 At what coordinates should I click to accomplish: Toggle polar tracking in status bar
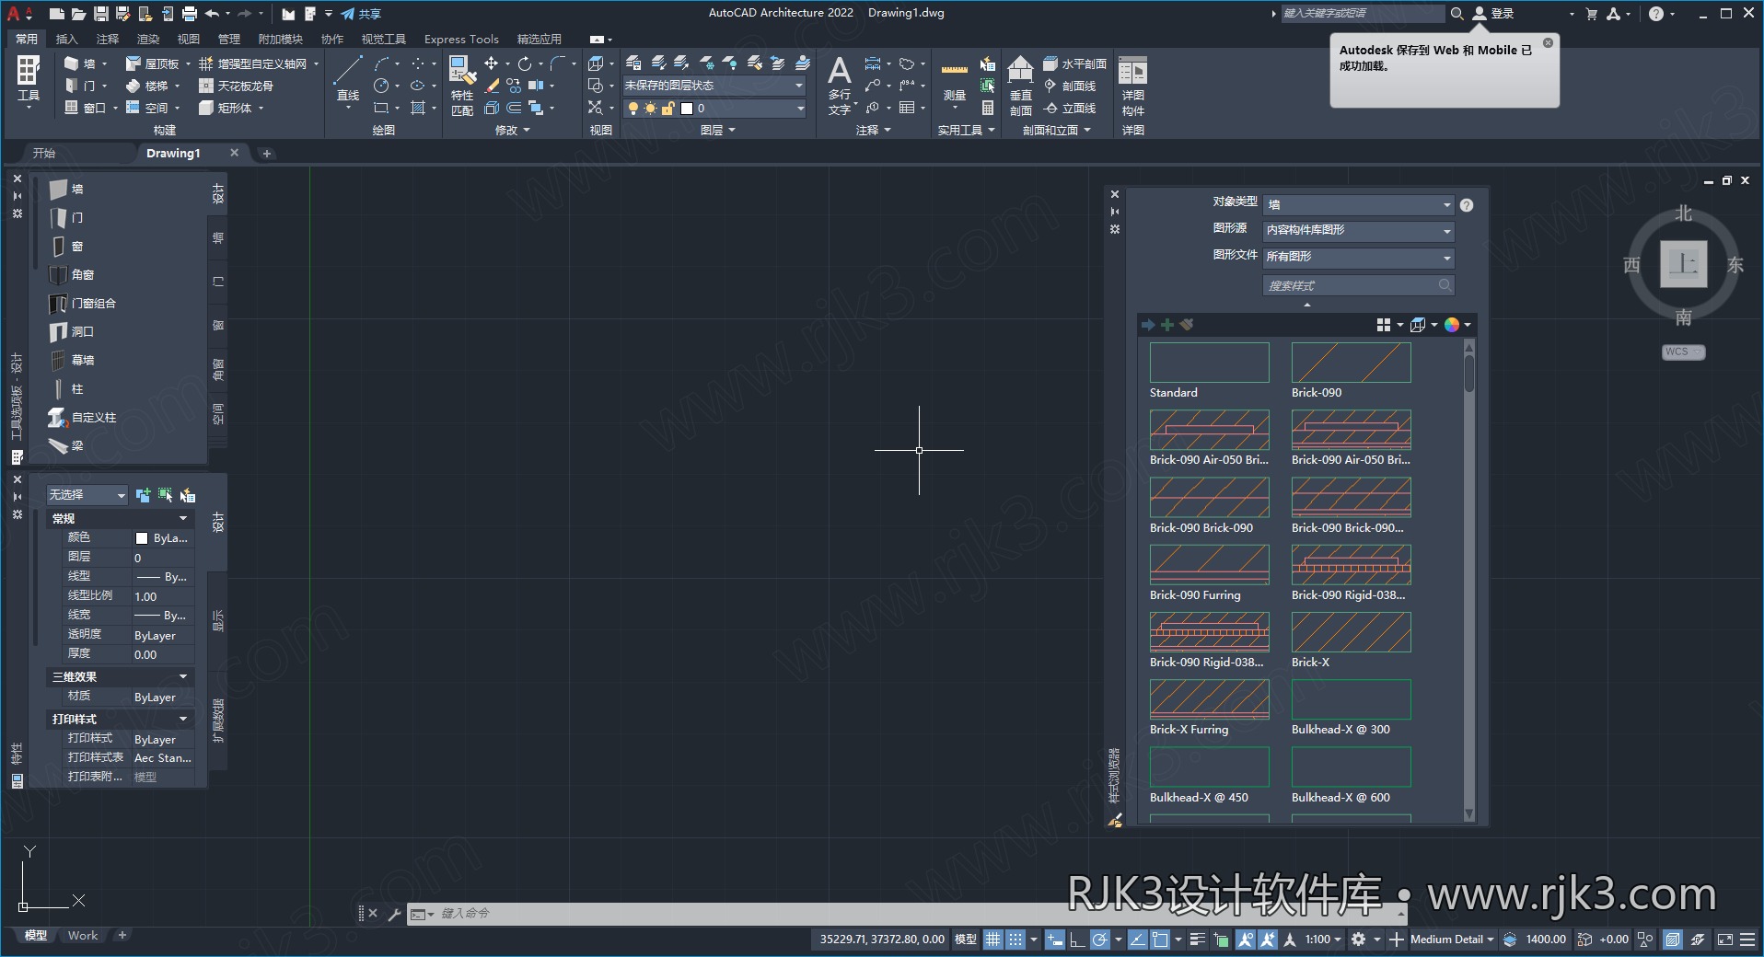tap(1099, 940)
